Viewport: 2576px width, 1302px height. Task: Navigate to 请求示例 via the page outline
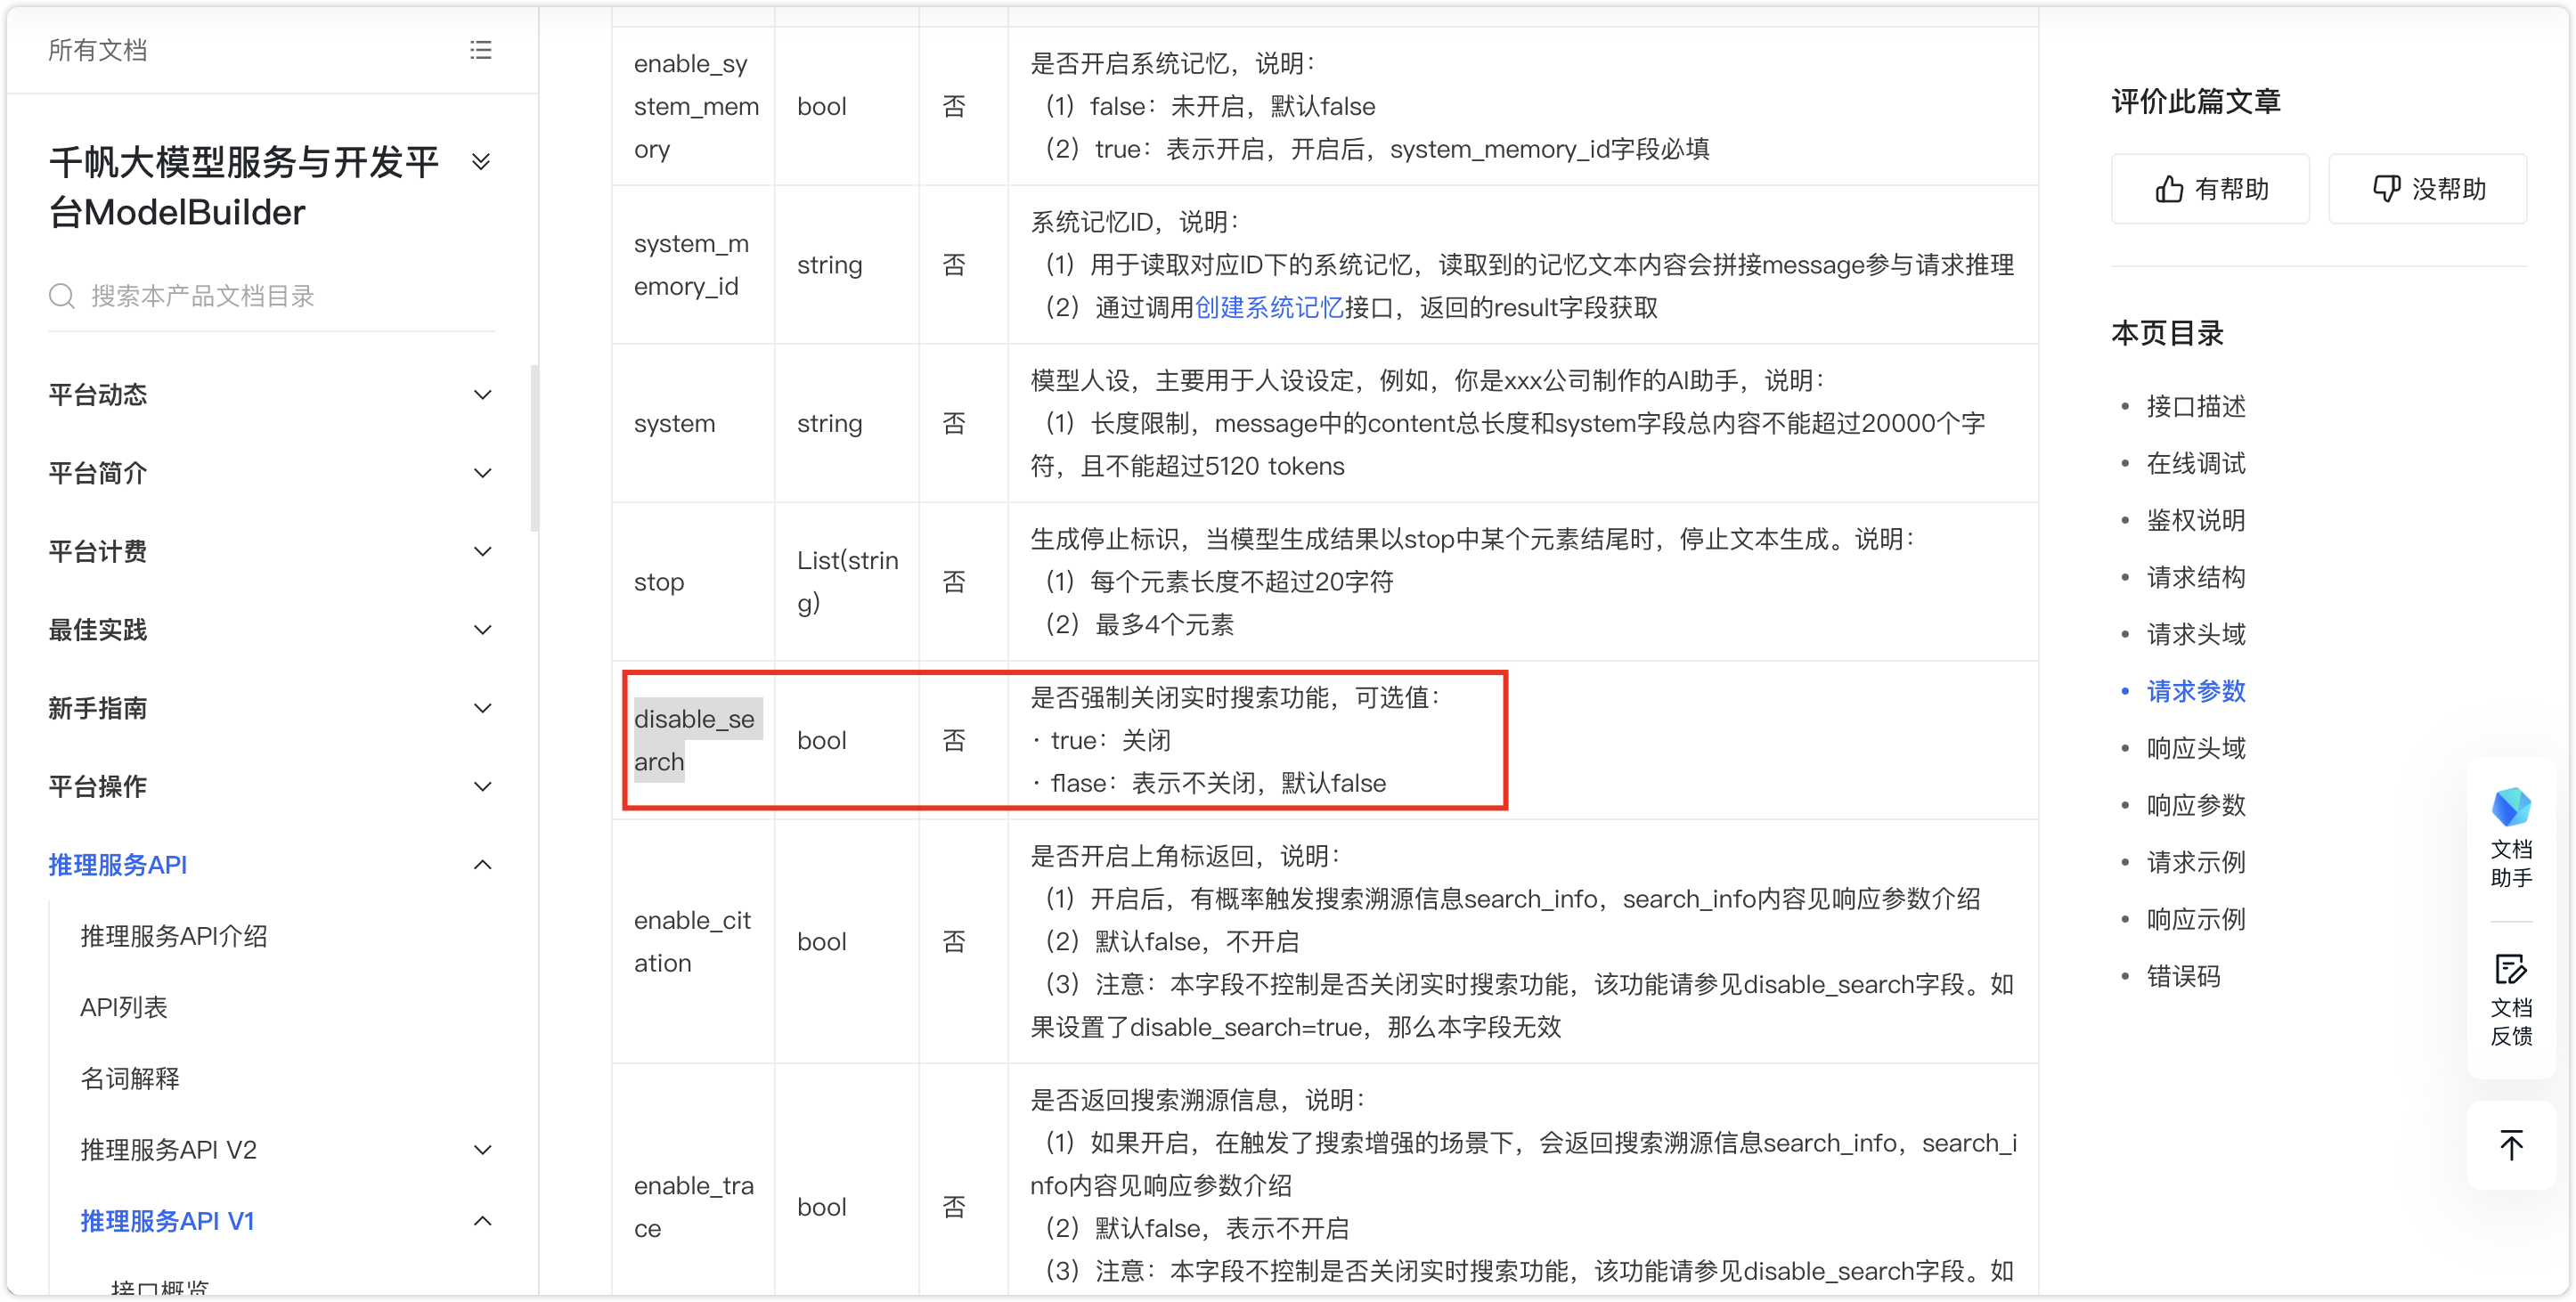pos(2194,862)
